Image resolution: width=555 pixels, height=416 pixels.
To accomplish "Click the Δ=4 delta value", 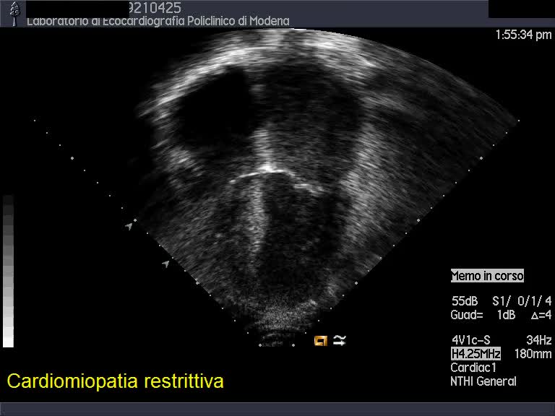I will (x=541, y=315).
